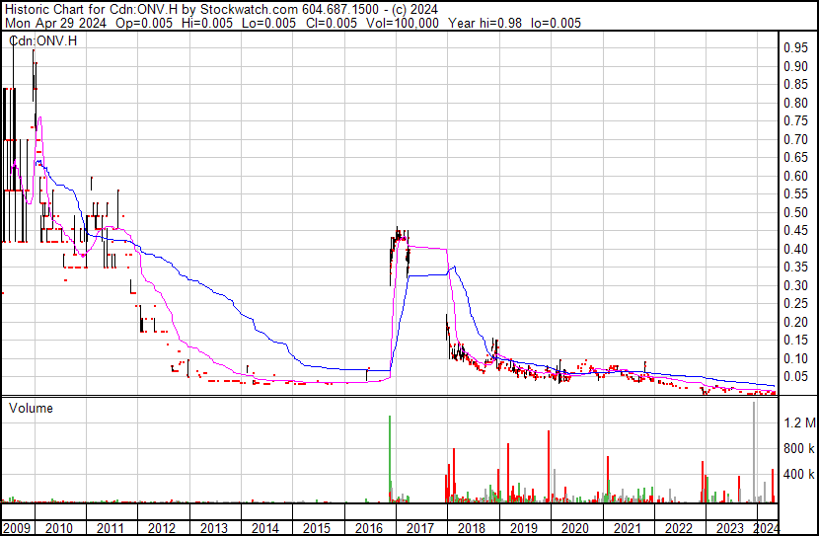Image resolution: width=819 pixels, height=536 pixels.
Task: Click the 0.85 price axis label
Action: point(796,85)
